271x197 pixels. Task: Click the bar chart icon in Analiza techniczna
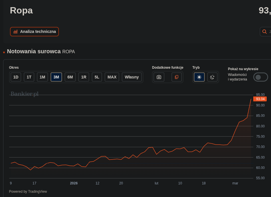point(15,31)
